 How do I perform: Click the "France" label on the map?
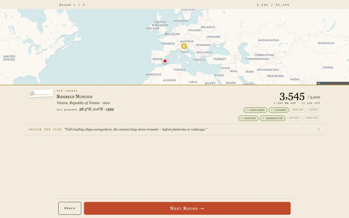[x=168, y=44]
